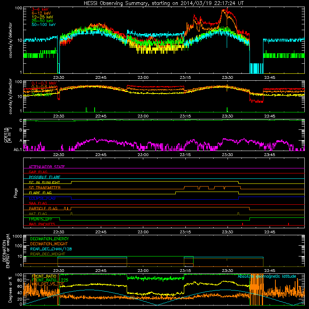The image size is (309, 309).
Task: Click the A0.1 flux level tick label
Action: pos(18,149)
